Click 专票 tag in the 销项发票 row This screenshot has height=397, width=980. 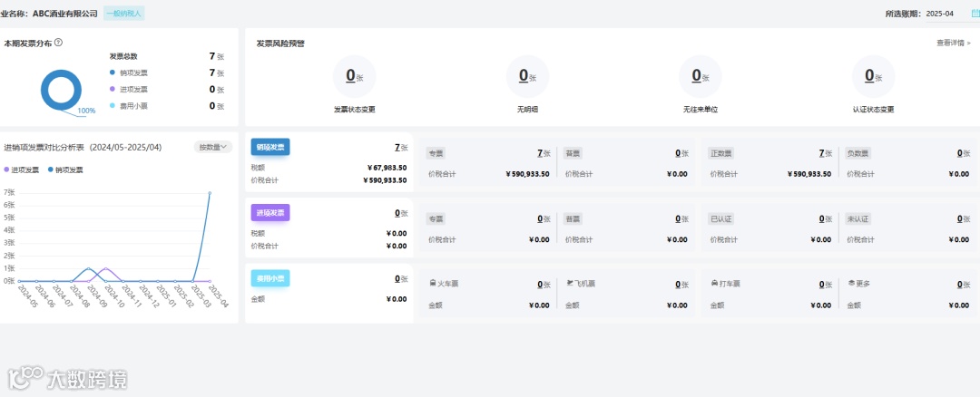coord(436,153)
